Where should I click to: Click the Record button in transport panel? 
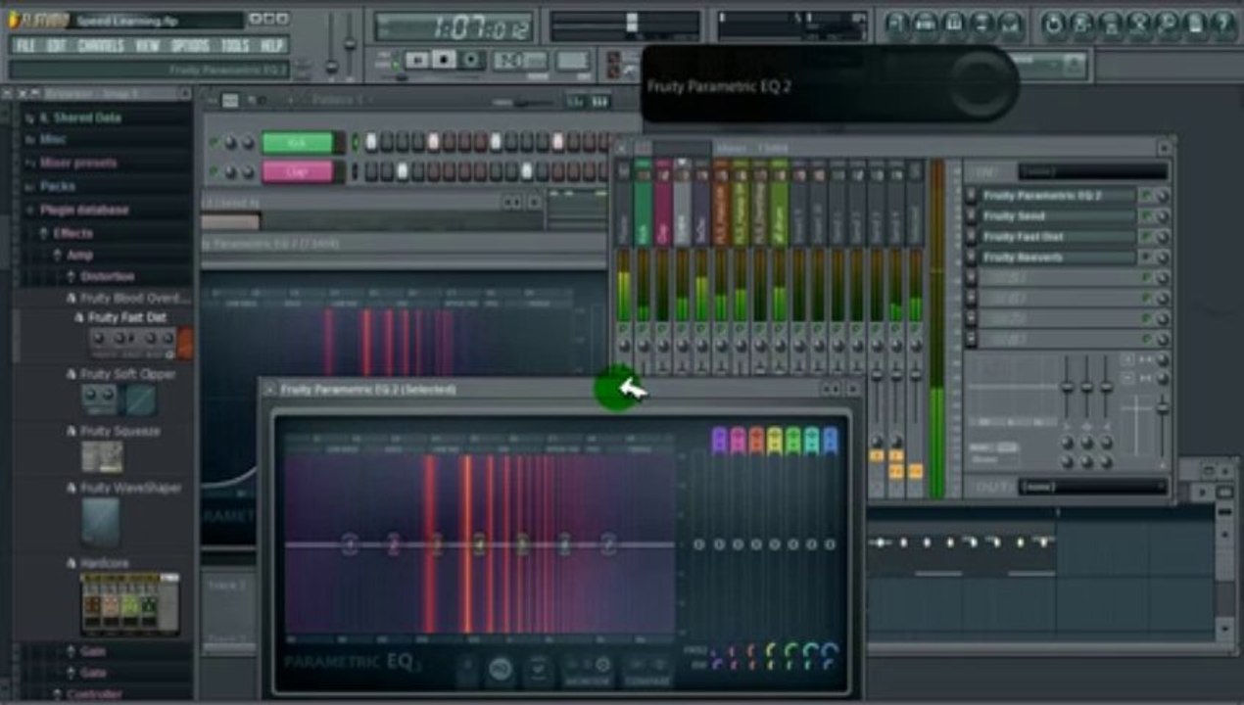pyautogui.click(x=471, y=60)
